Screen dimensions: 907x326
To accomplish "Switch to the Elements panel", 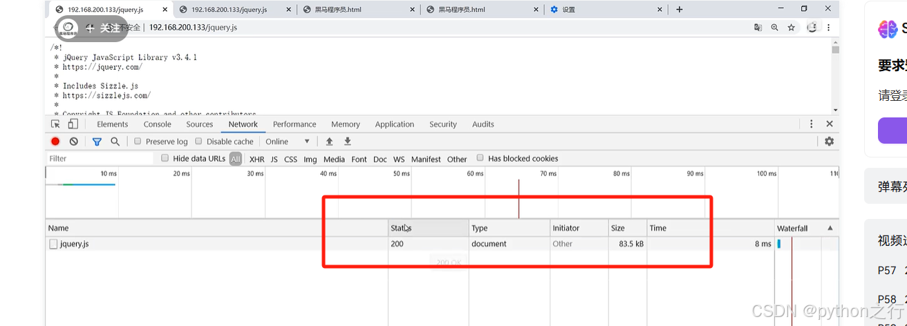I will point(112,124).
